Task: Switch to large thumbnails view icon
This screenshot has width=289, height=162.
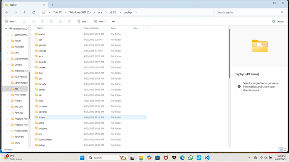Action: tap(285, 149)
